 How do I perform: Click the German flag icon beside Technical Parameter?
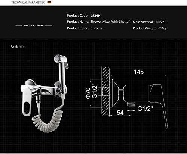click(49, 2)
